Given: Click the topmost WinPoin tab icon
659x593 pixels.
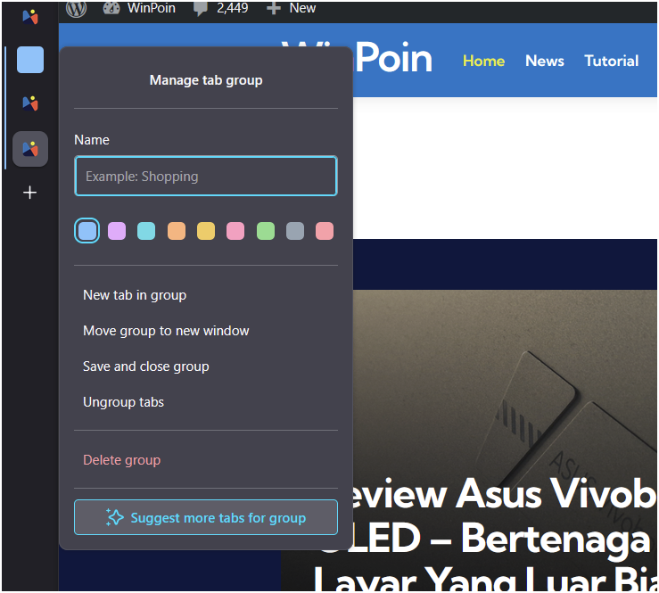Looking at the screenshot, I should tap(30, 17).
